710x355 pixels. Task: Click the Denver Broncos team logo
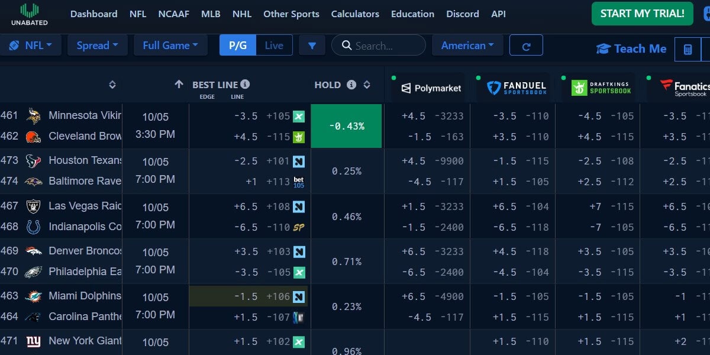pos(34,251)
